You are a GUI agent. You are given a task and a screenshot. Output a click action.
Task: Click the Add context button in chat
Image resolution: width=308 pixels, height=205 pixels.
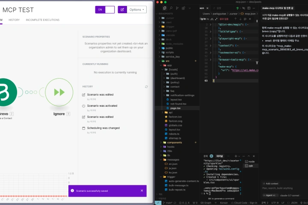pyautogui.click(x=271, y=184)
